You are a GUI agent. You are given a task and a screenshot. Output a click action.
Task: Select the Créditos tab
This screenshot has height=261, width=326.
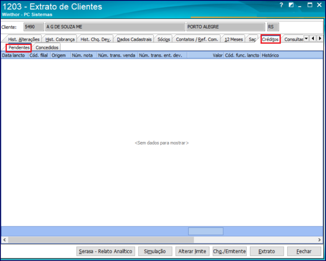[270, 39]
